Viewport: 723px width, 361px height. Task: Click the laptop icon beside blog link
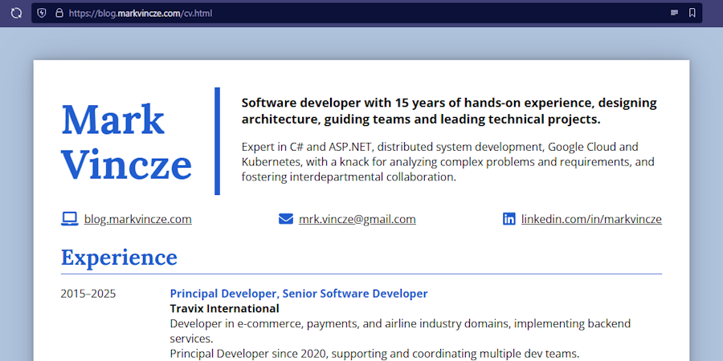pos(70,219)
